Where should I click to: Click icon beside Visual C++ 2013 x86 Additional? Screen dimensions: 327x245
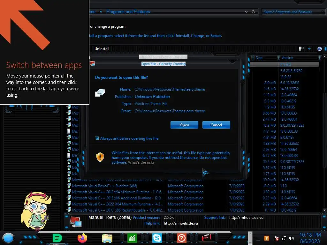pos(69,198)
